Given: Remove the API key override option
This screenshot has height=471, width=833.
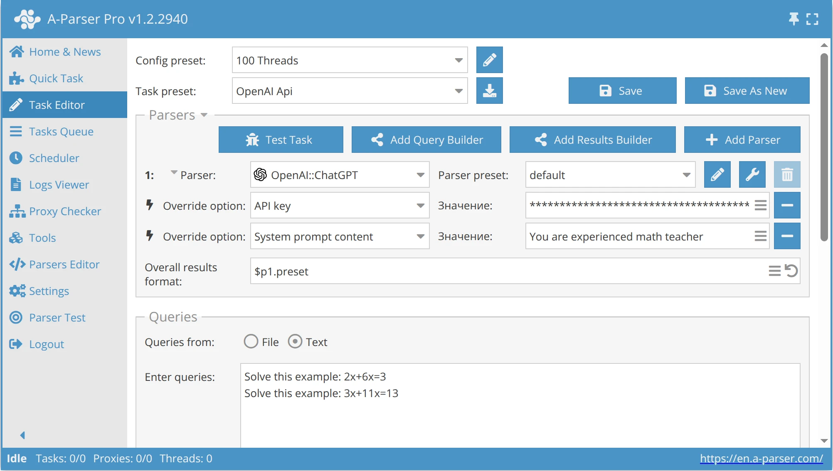Looking at the screenshot, I should pos(787,205).
